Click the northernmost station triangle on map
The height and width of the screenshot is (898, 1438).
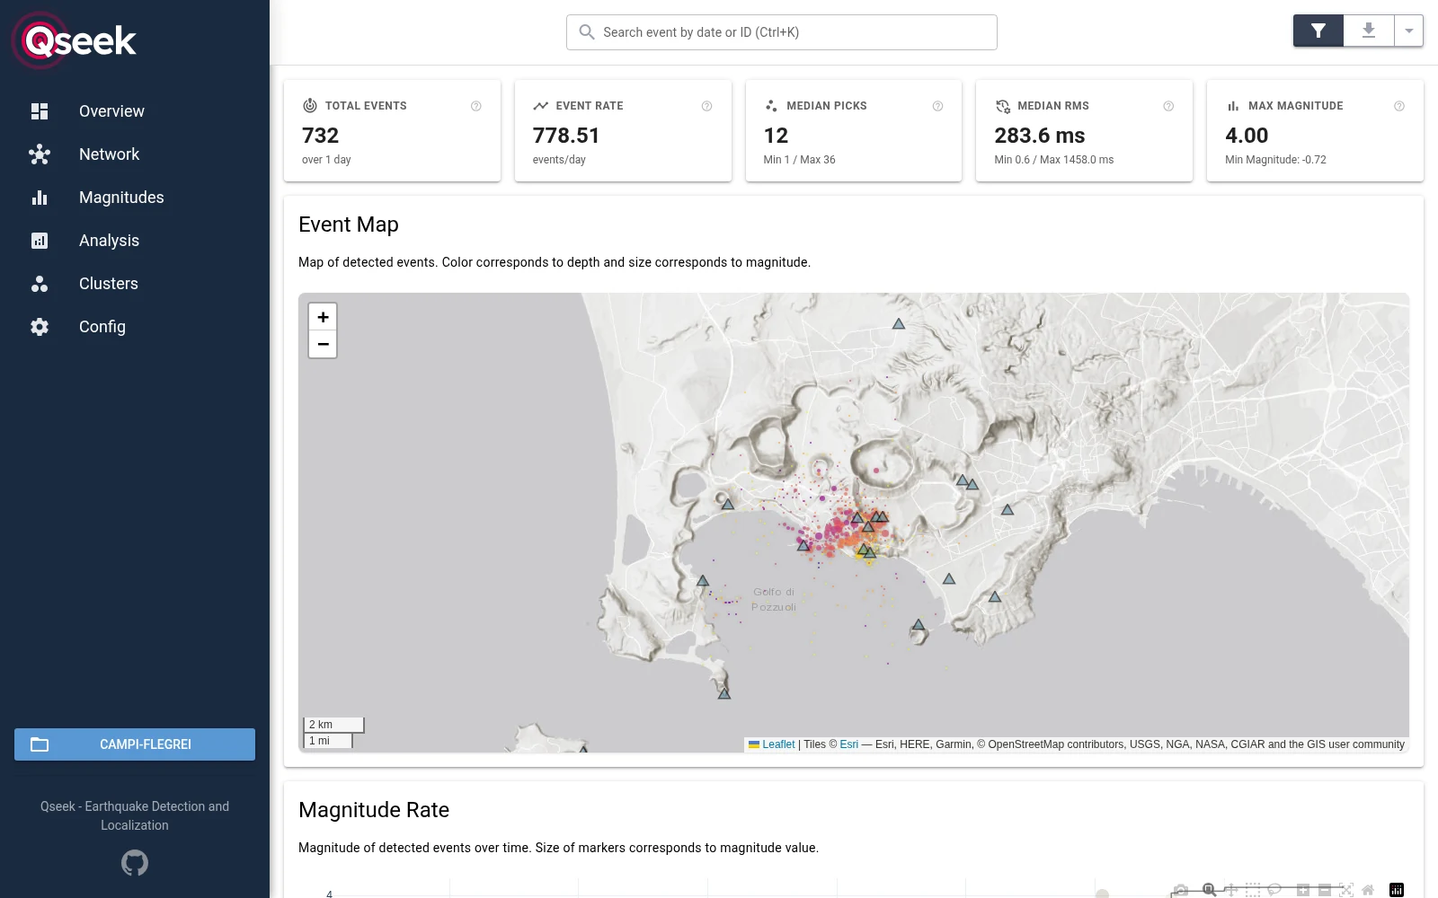(899, 324)
